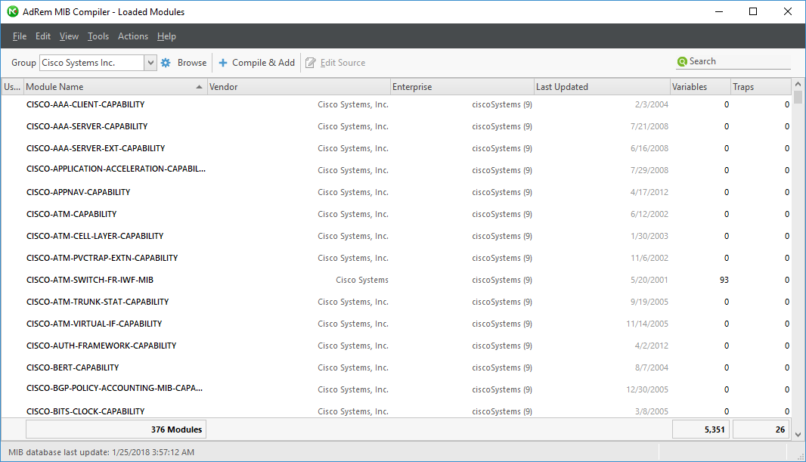Click the Group label
The width and height of the screenshot is (806, 462).
(x=23, y=63)
